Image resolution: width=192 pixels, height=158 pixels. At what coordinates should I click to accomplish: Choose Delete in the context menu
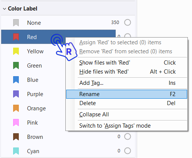tap(127, 103)
